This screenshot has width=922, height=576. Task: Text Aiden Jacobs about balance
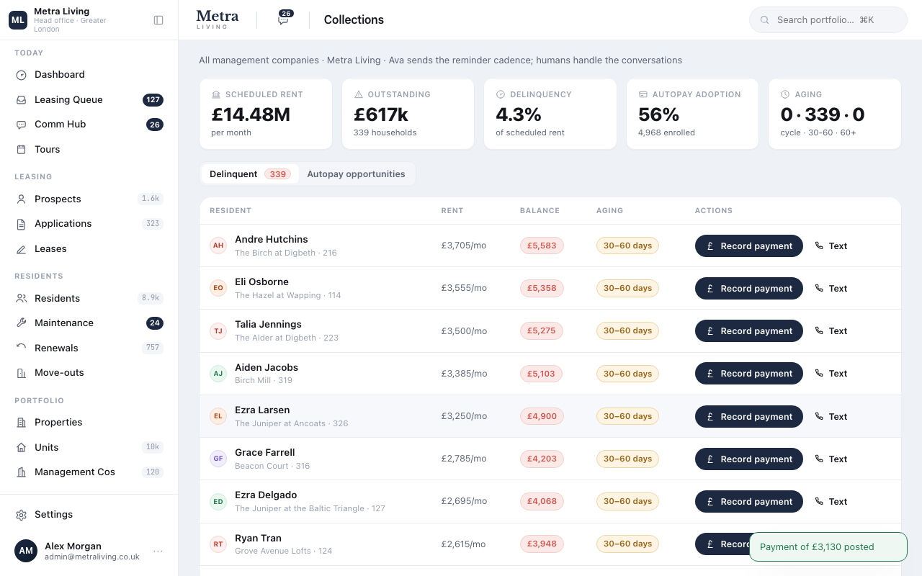(831, 374)
